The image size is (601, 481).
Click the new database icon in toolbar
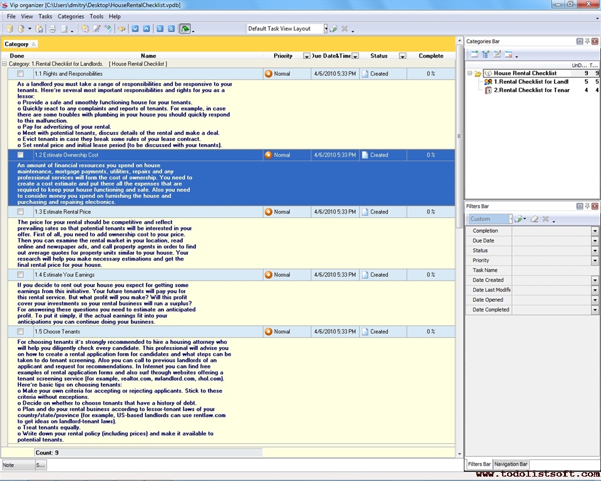(9, 29)
